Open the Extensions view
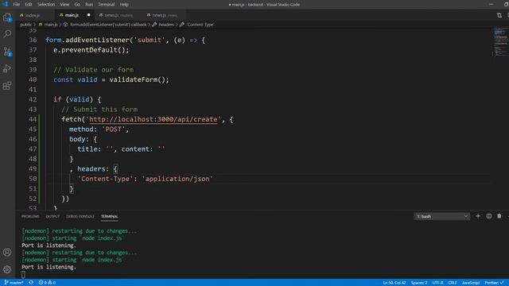Screen dimensions: 509x286 click(7, 86)
